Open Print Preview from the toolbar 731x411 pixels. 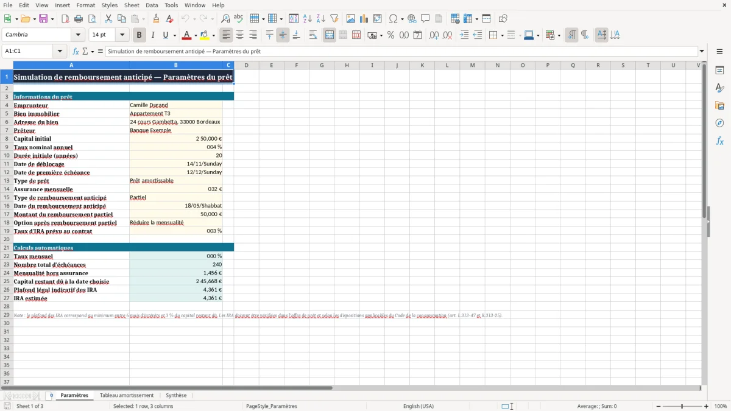92,19
